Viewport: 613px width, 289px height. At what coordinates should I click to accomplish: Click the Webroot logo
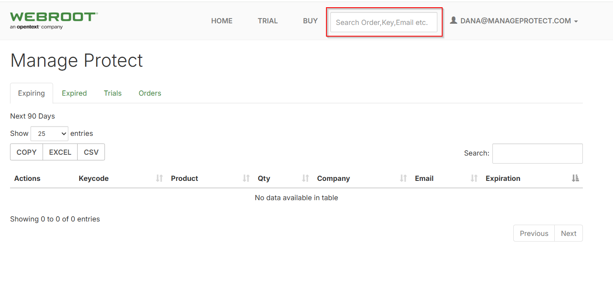[x=54, y=21]
